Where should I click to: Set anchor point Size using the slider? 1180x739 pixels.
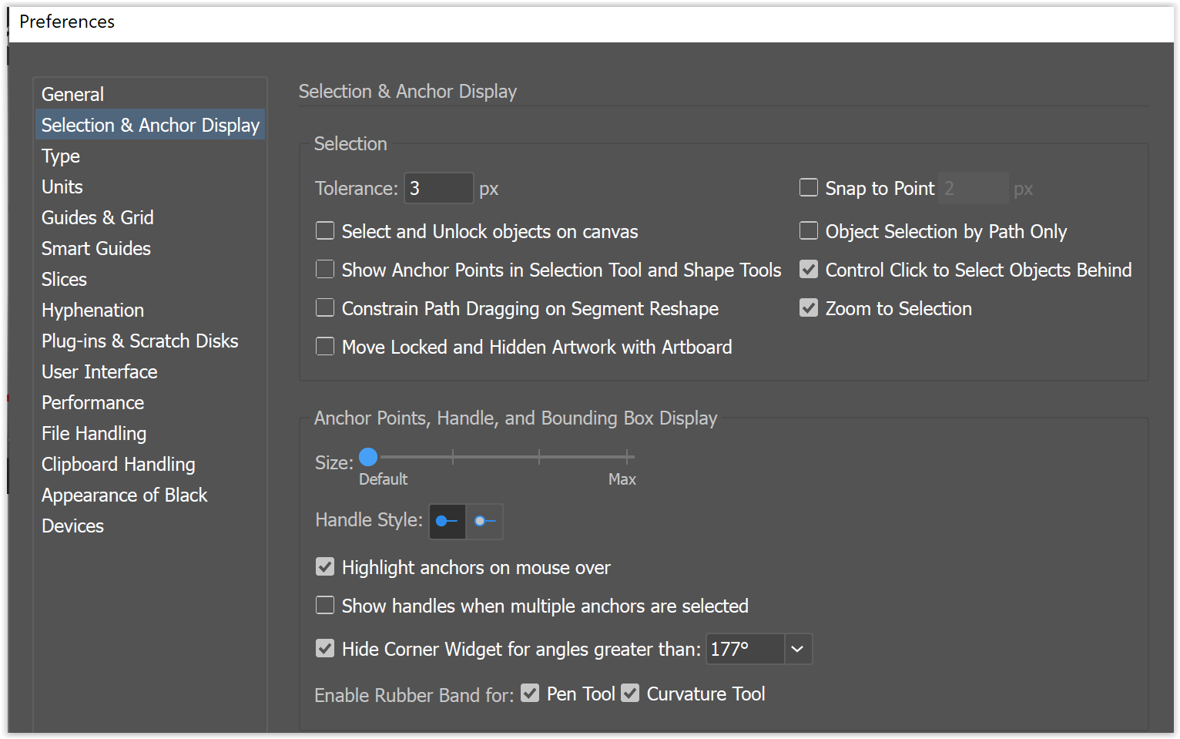368,456
